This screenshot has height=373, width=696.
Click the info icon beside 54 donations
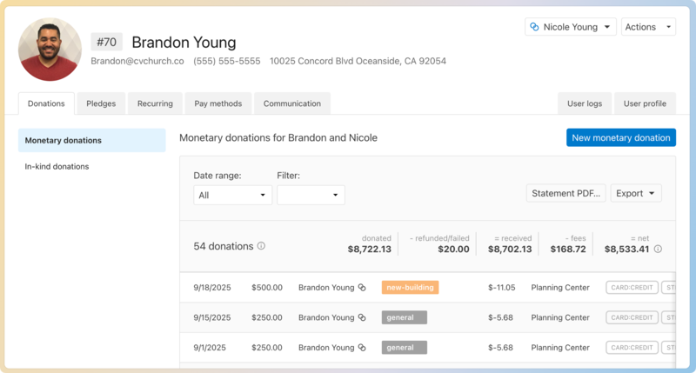[261, 246]
